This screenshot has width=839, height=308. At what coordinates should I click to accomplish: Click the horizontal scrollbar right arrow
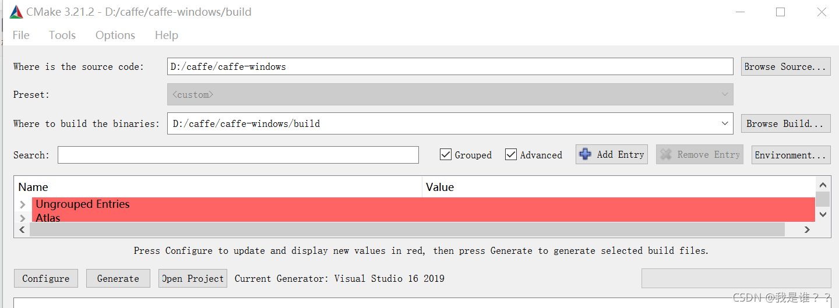click(x=807, y=230)
